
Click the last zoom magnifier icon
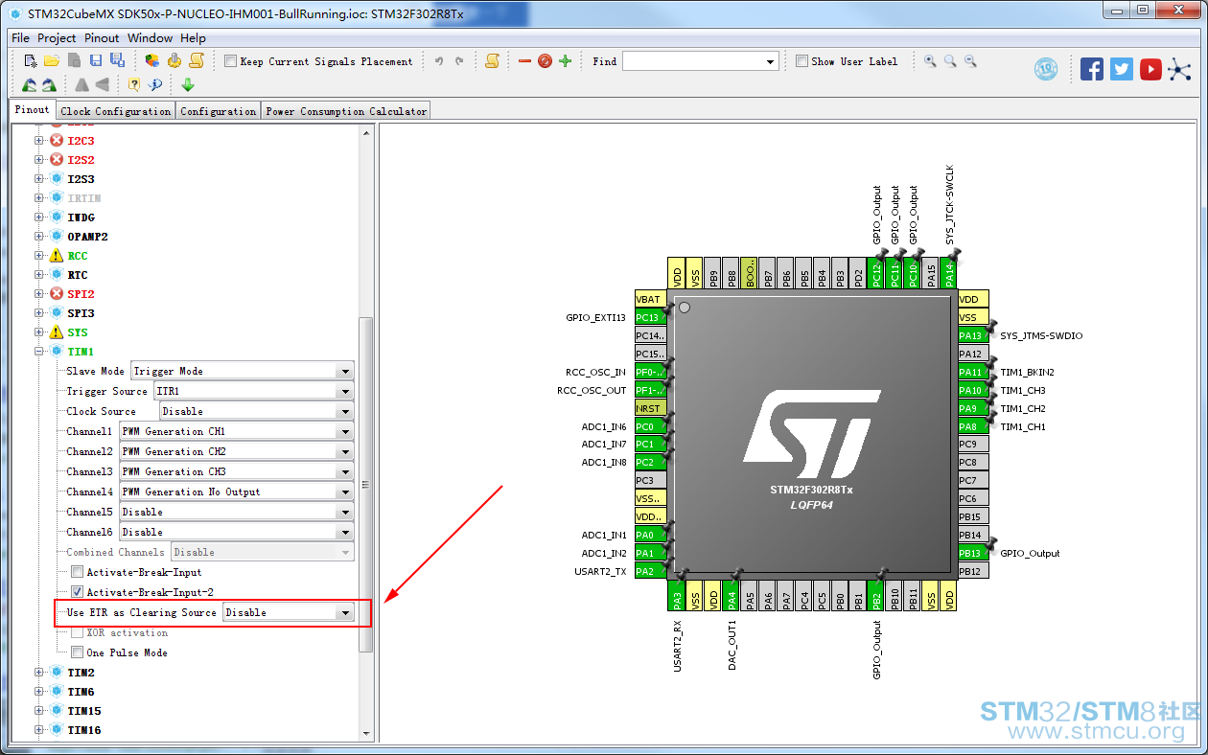pos(970,61)
